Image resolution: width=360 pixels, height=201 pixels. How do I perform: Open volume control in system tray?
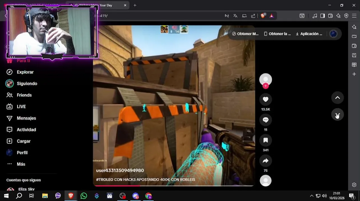click(x=324, y=196)
